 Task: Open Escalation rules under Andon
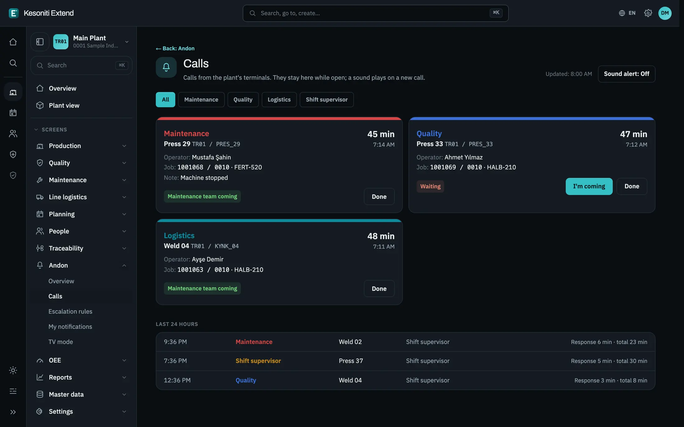70,311
